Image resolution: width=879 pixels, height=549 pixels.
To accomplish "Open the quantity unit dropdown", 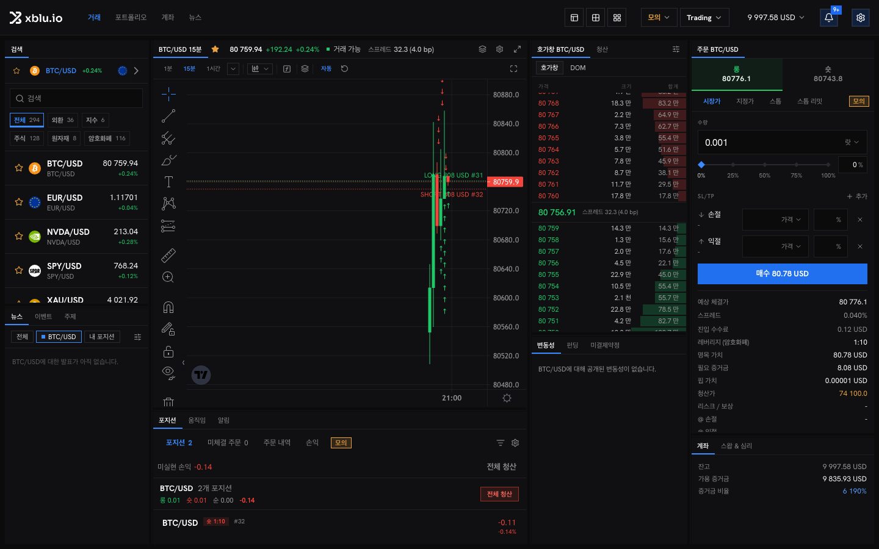I will pyautogui.click(x=852, y=143).
